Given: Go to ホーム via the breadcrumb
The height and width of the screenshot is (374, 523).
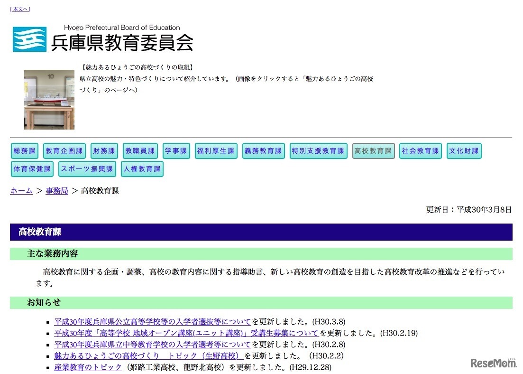Looking at the screenshot, I should coord(21,191).
